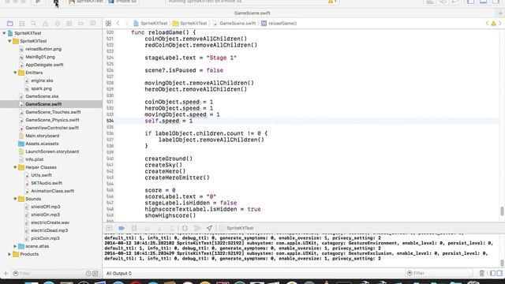Open the All Output dropdown
Image resolution: width=505 pixels, height=284 pixels.
pyautogui.click(x=119, y=274)
